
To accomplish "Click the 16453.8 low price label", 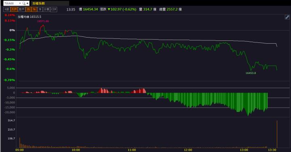I will [x=251, y=73].
